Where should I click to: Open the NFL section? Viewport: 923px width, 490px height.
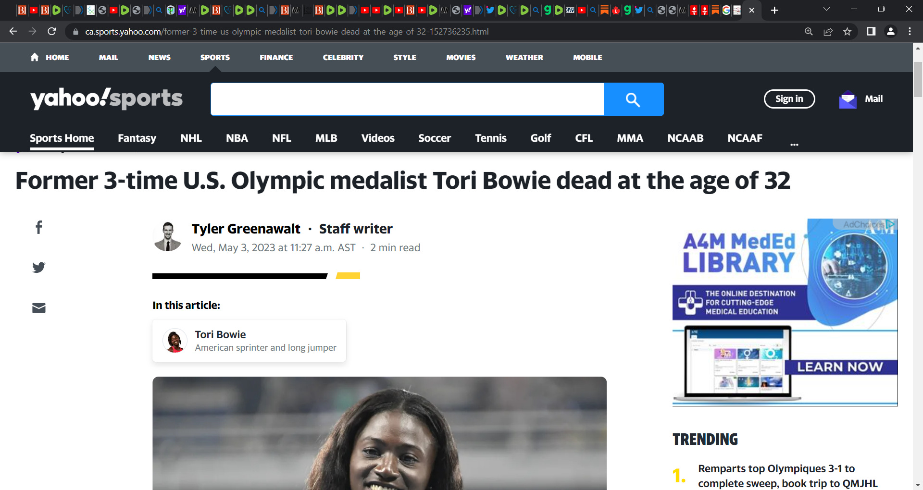point(282,138)
